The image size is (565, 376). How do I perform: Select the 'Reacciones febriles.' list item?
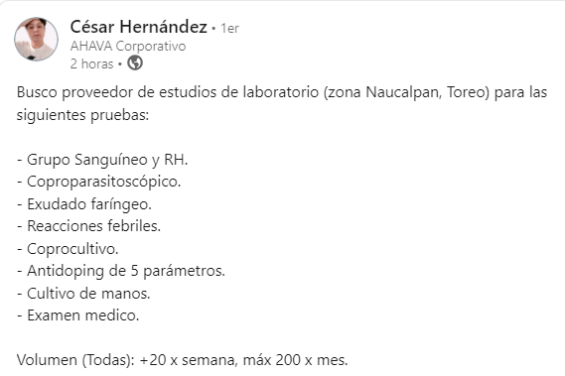(88, 226)
